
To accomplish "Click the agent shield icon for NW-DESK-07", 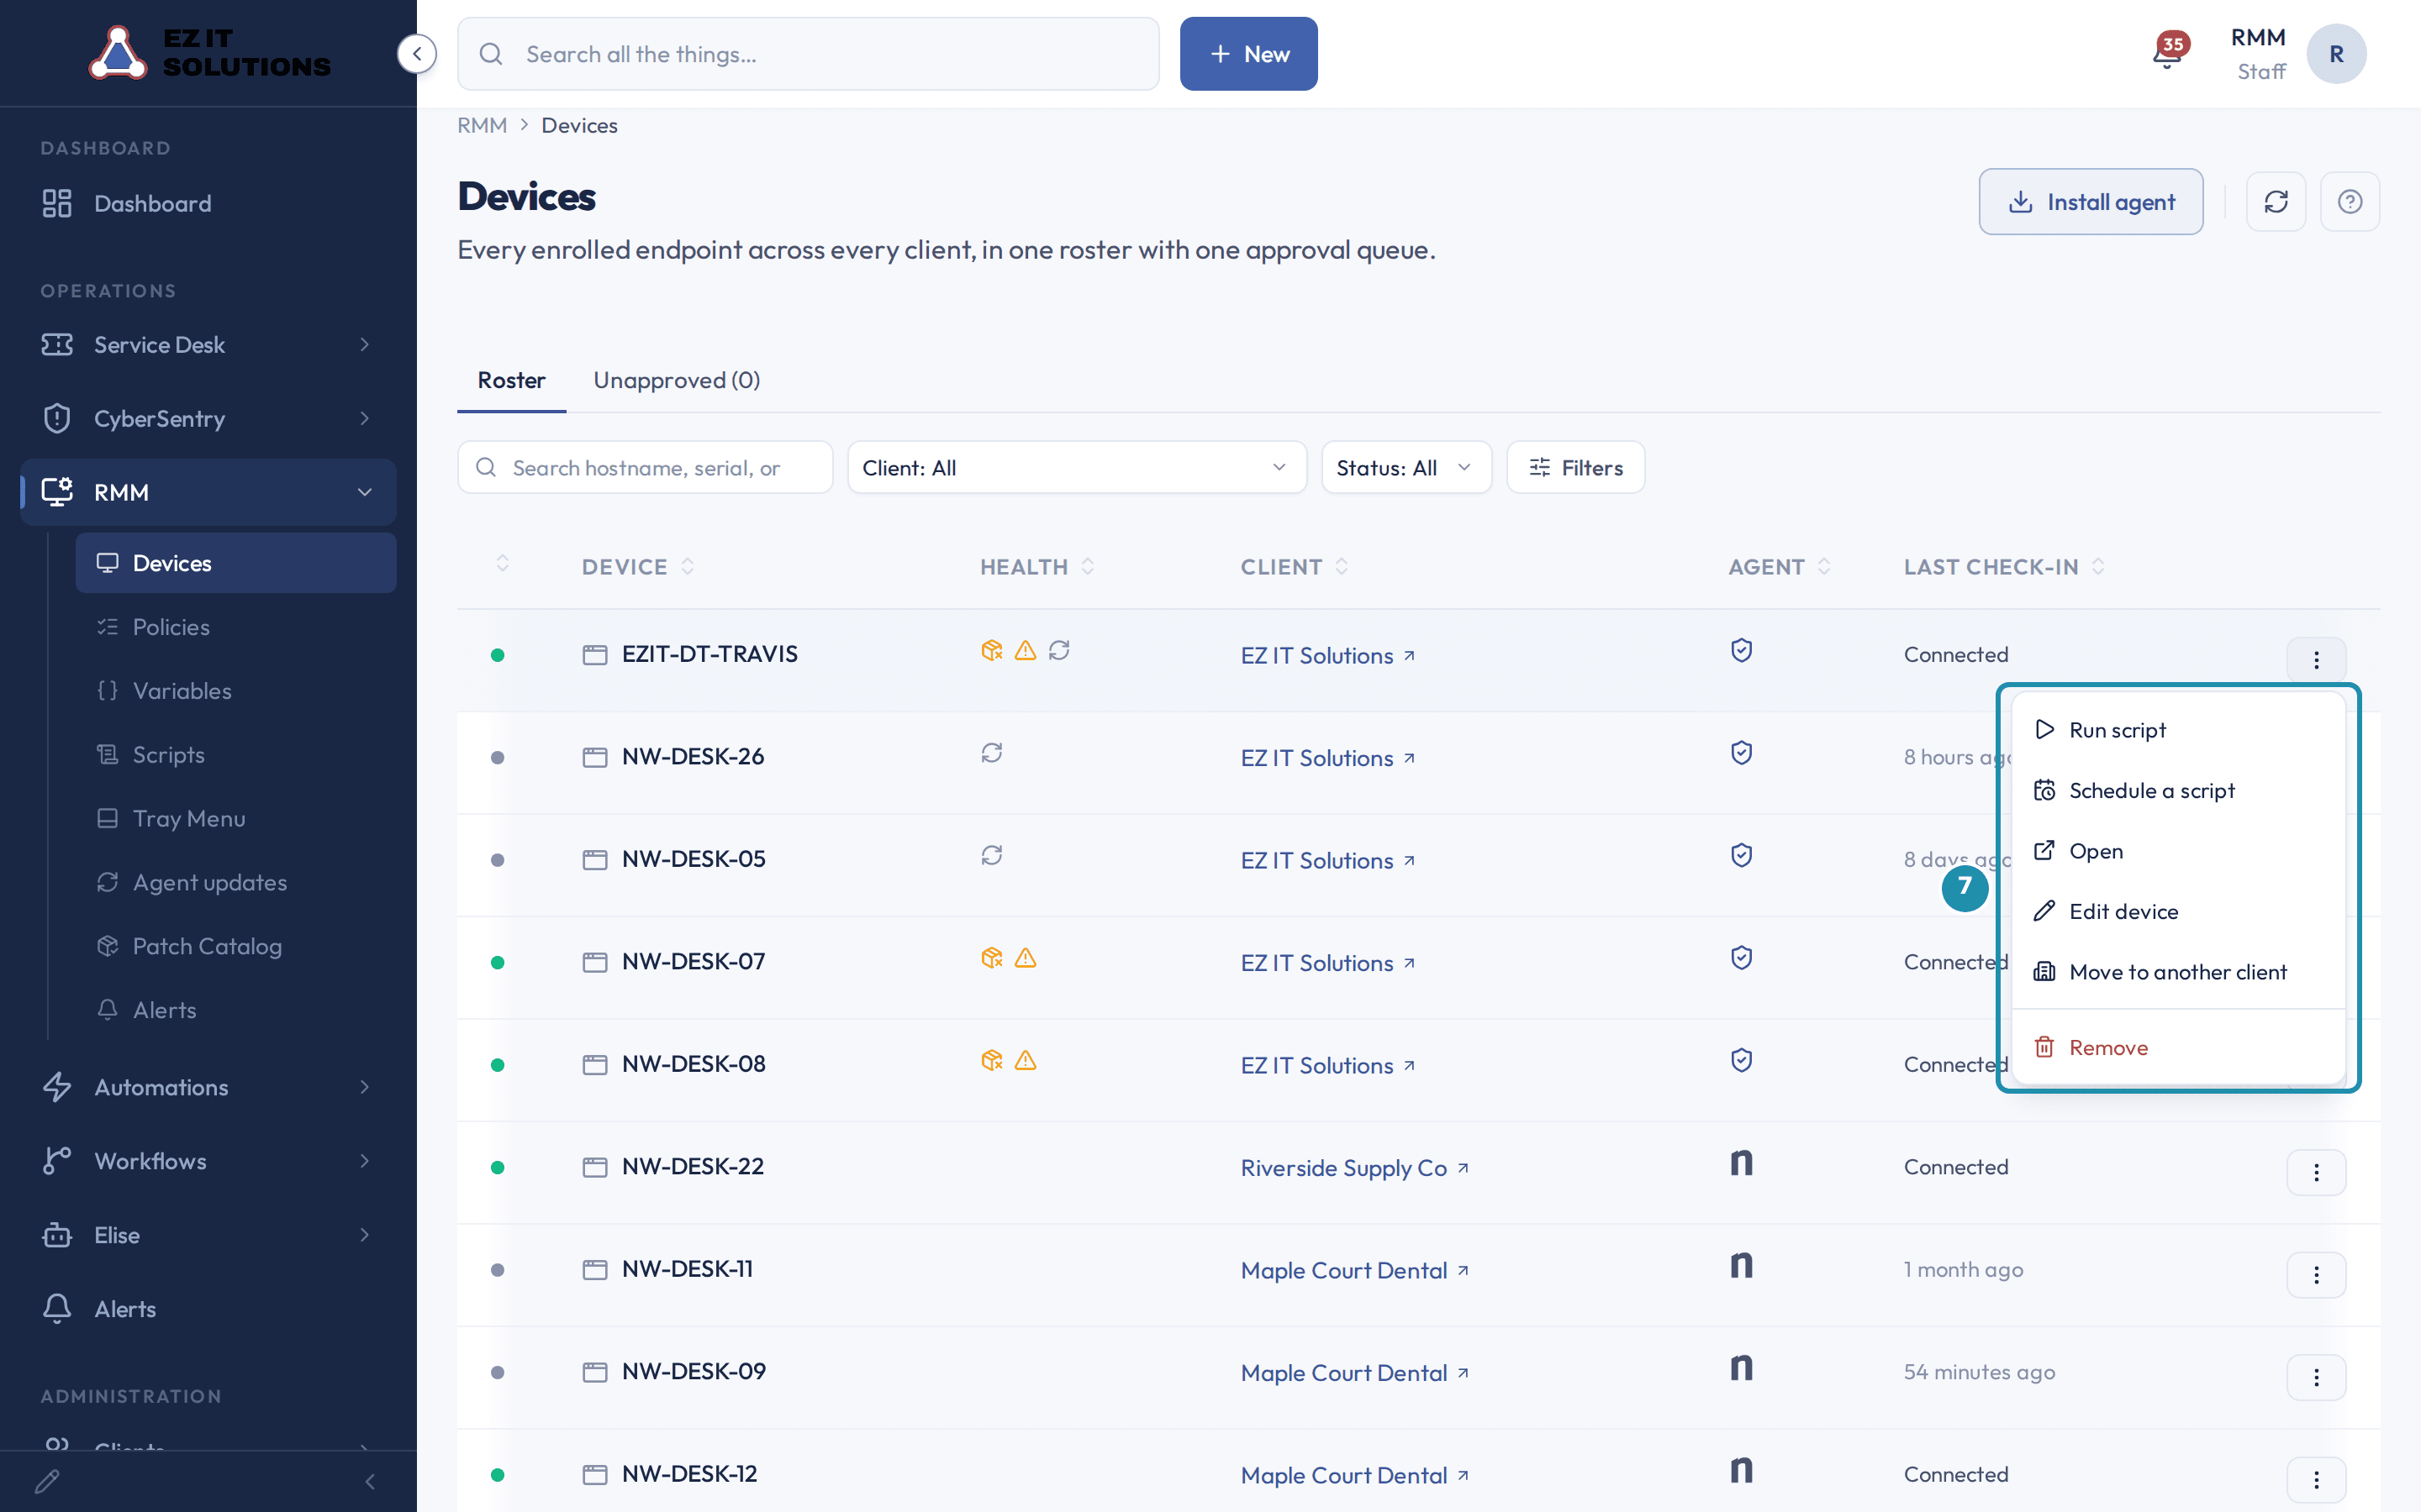I will (1742, 958).
